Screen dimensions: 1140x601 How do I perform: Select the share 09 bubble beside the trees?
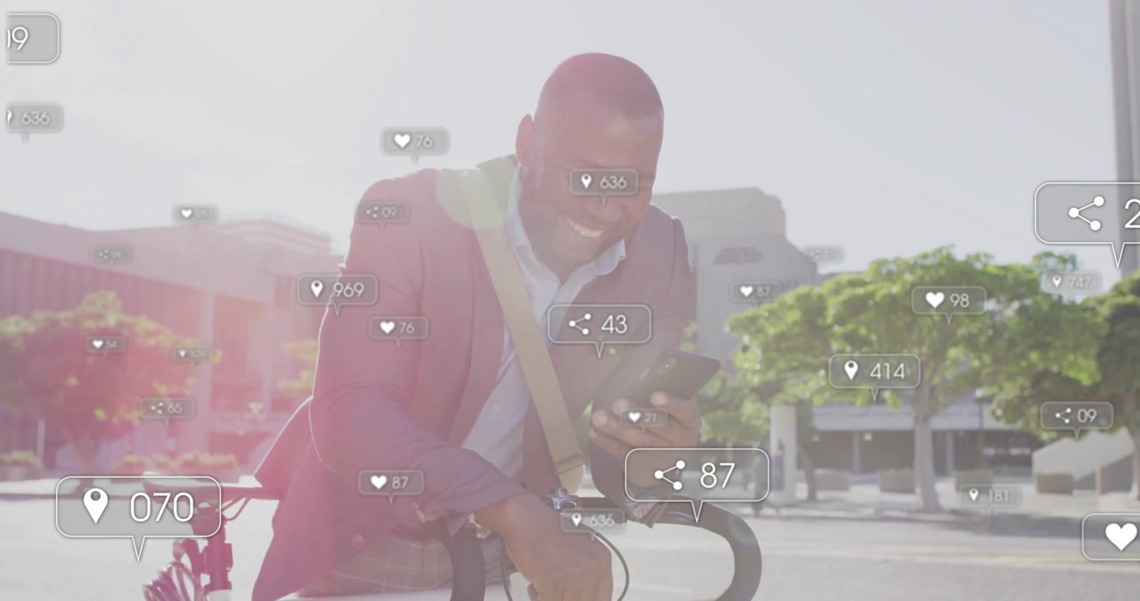click(x=1077, y=416)
